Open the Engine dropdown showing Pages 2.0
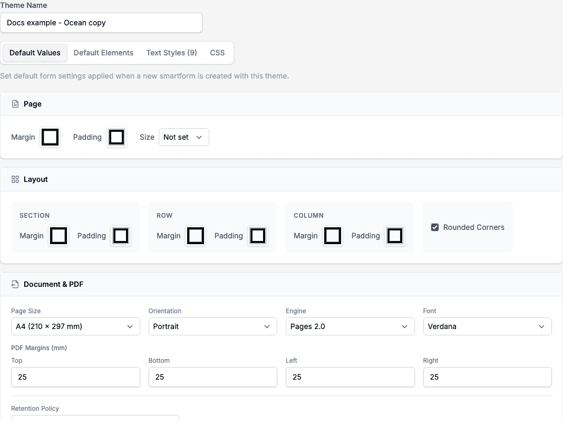563x444 pixels. (350, 326)
